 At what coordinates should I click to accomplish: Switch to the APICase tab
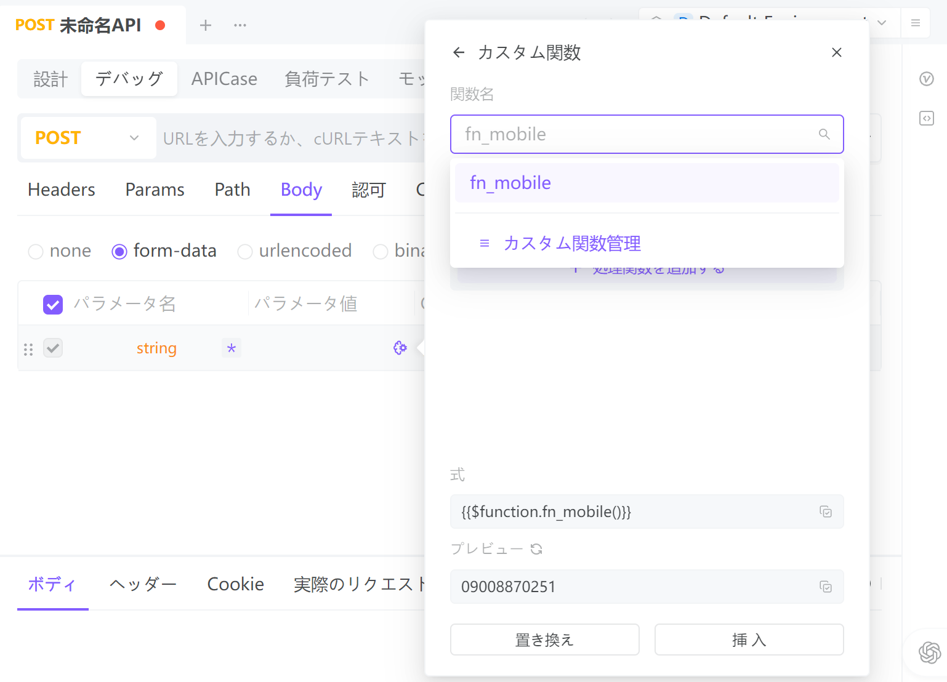click(224, 79)
